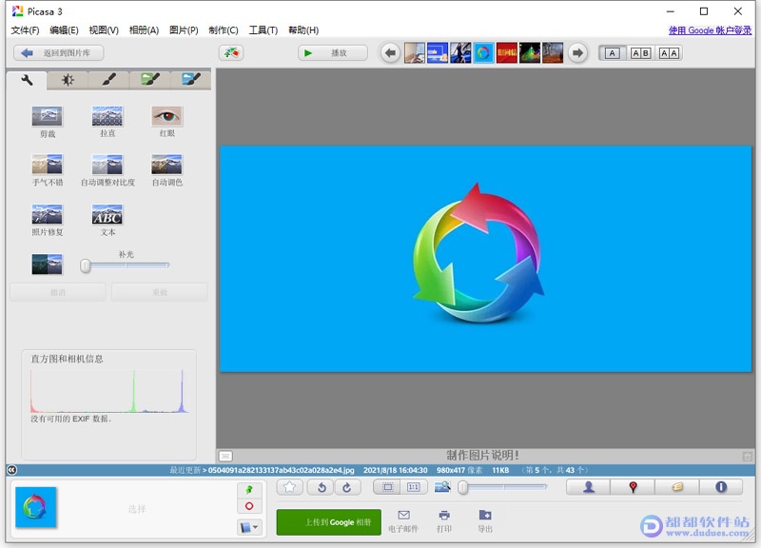Select the Redeye (红眼) tool

(x=167, y=116)
